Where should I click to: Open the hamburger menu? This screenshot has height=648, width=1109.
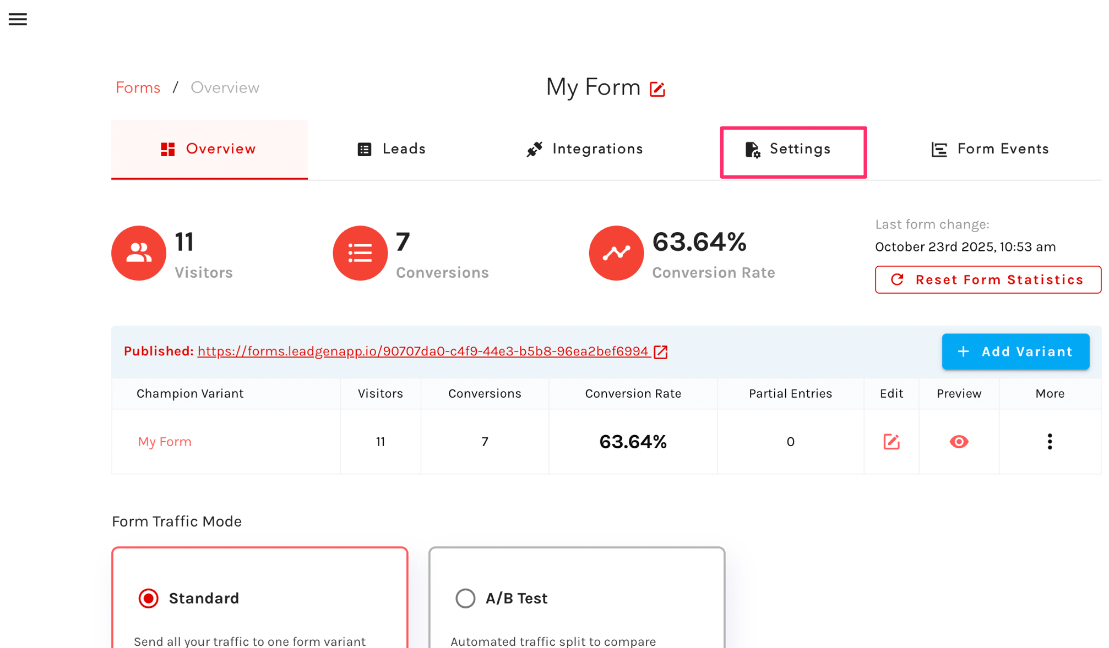(x=18, y=19)
